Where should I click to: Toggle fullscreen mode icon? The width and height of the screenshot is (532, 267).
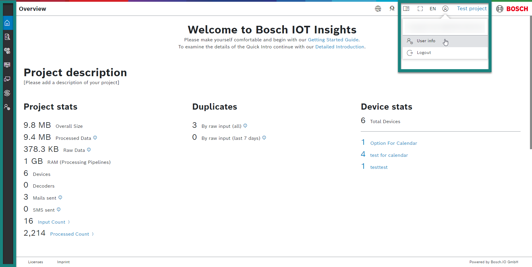(420, 9)
